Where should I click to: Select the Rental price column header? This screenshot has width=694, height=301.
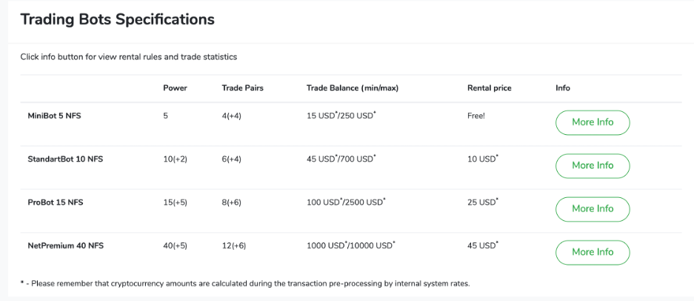tap(489, 88)
